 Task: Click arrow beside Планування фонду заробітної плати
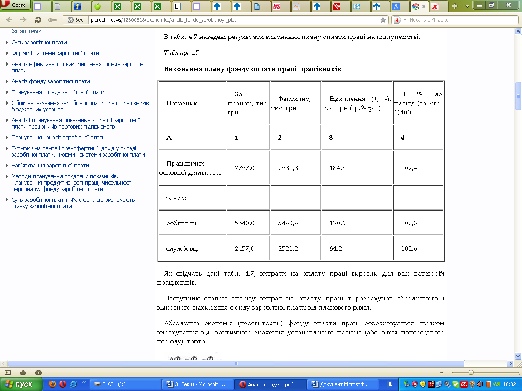(7, 92)
